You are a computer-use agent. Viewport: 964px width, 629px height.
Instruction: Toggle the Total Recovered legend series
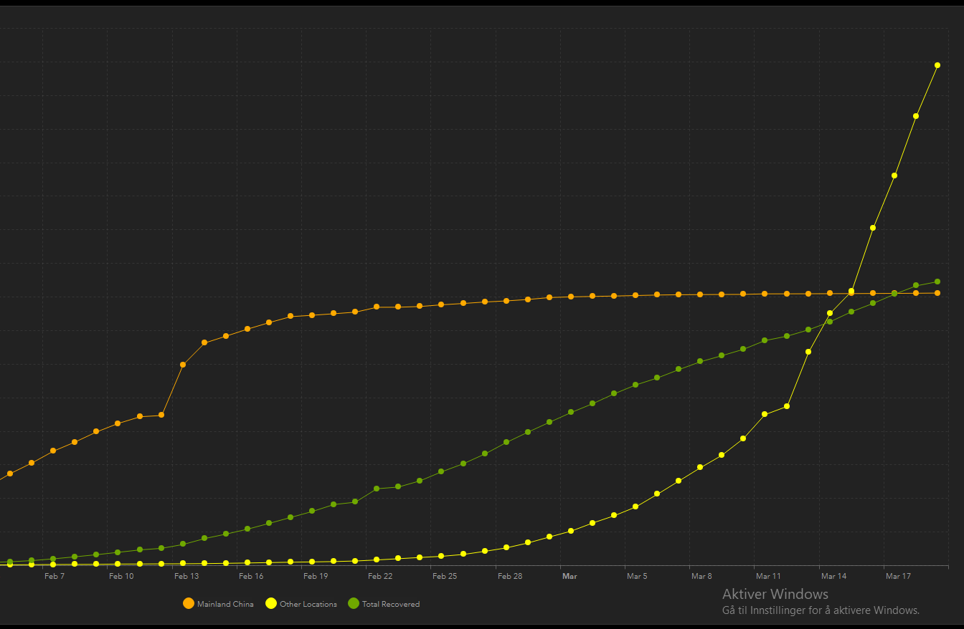point(384,604)
